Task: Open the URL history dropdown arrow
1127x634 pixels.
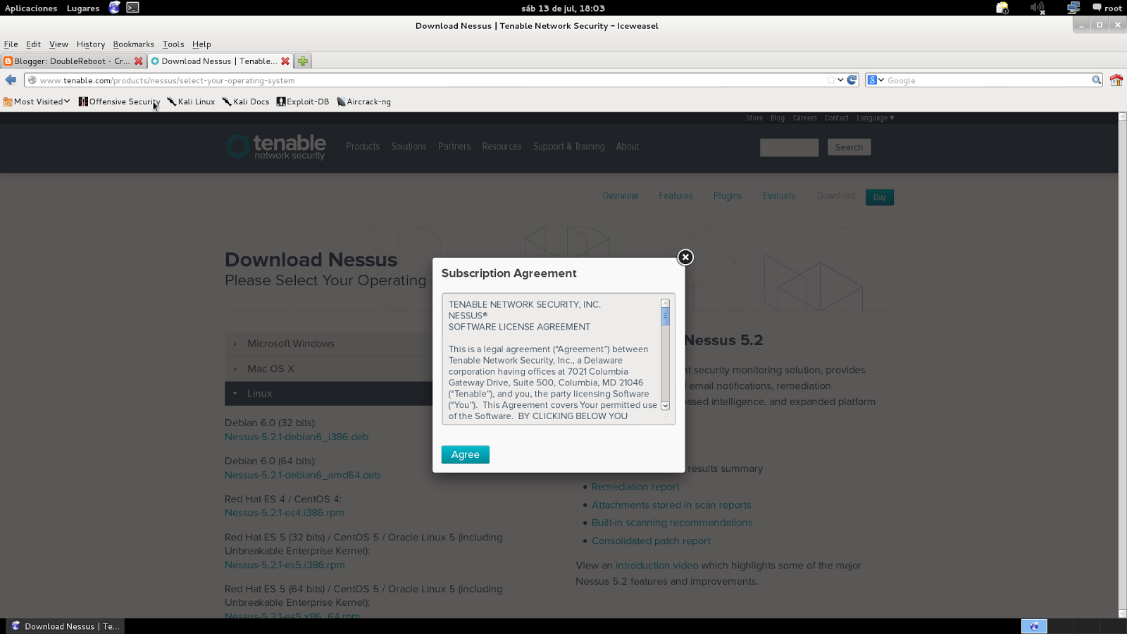Action: [840, 80]
